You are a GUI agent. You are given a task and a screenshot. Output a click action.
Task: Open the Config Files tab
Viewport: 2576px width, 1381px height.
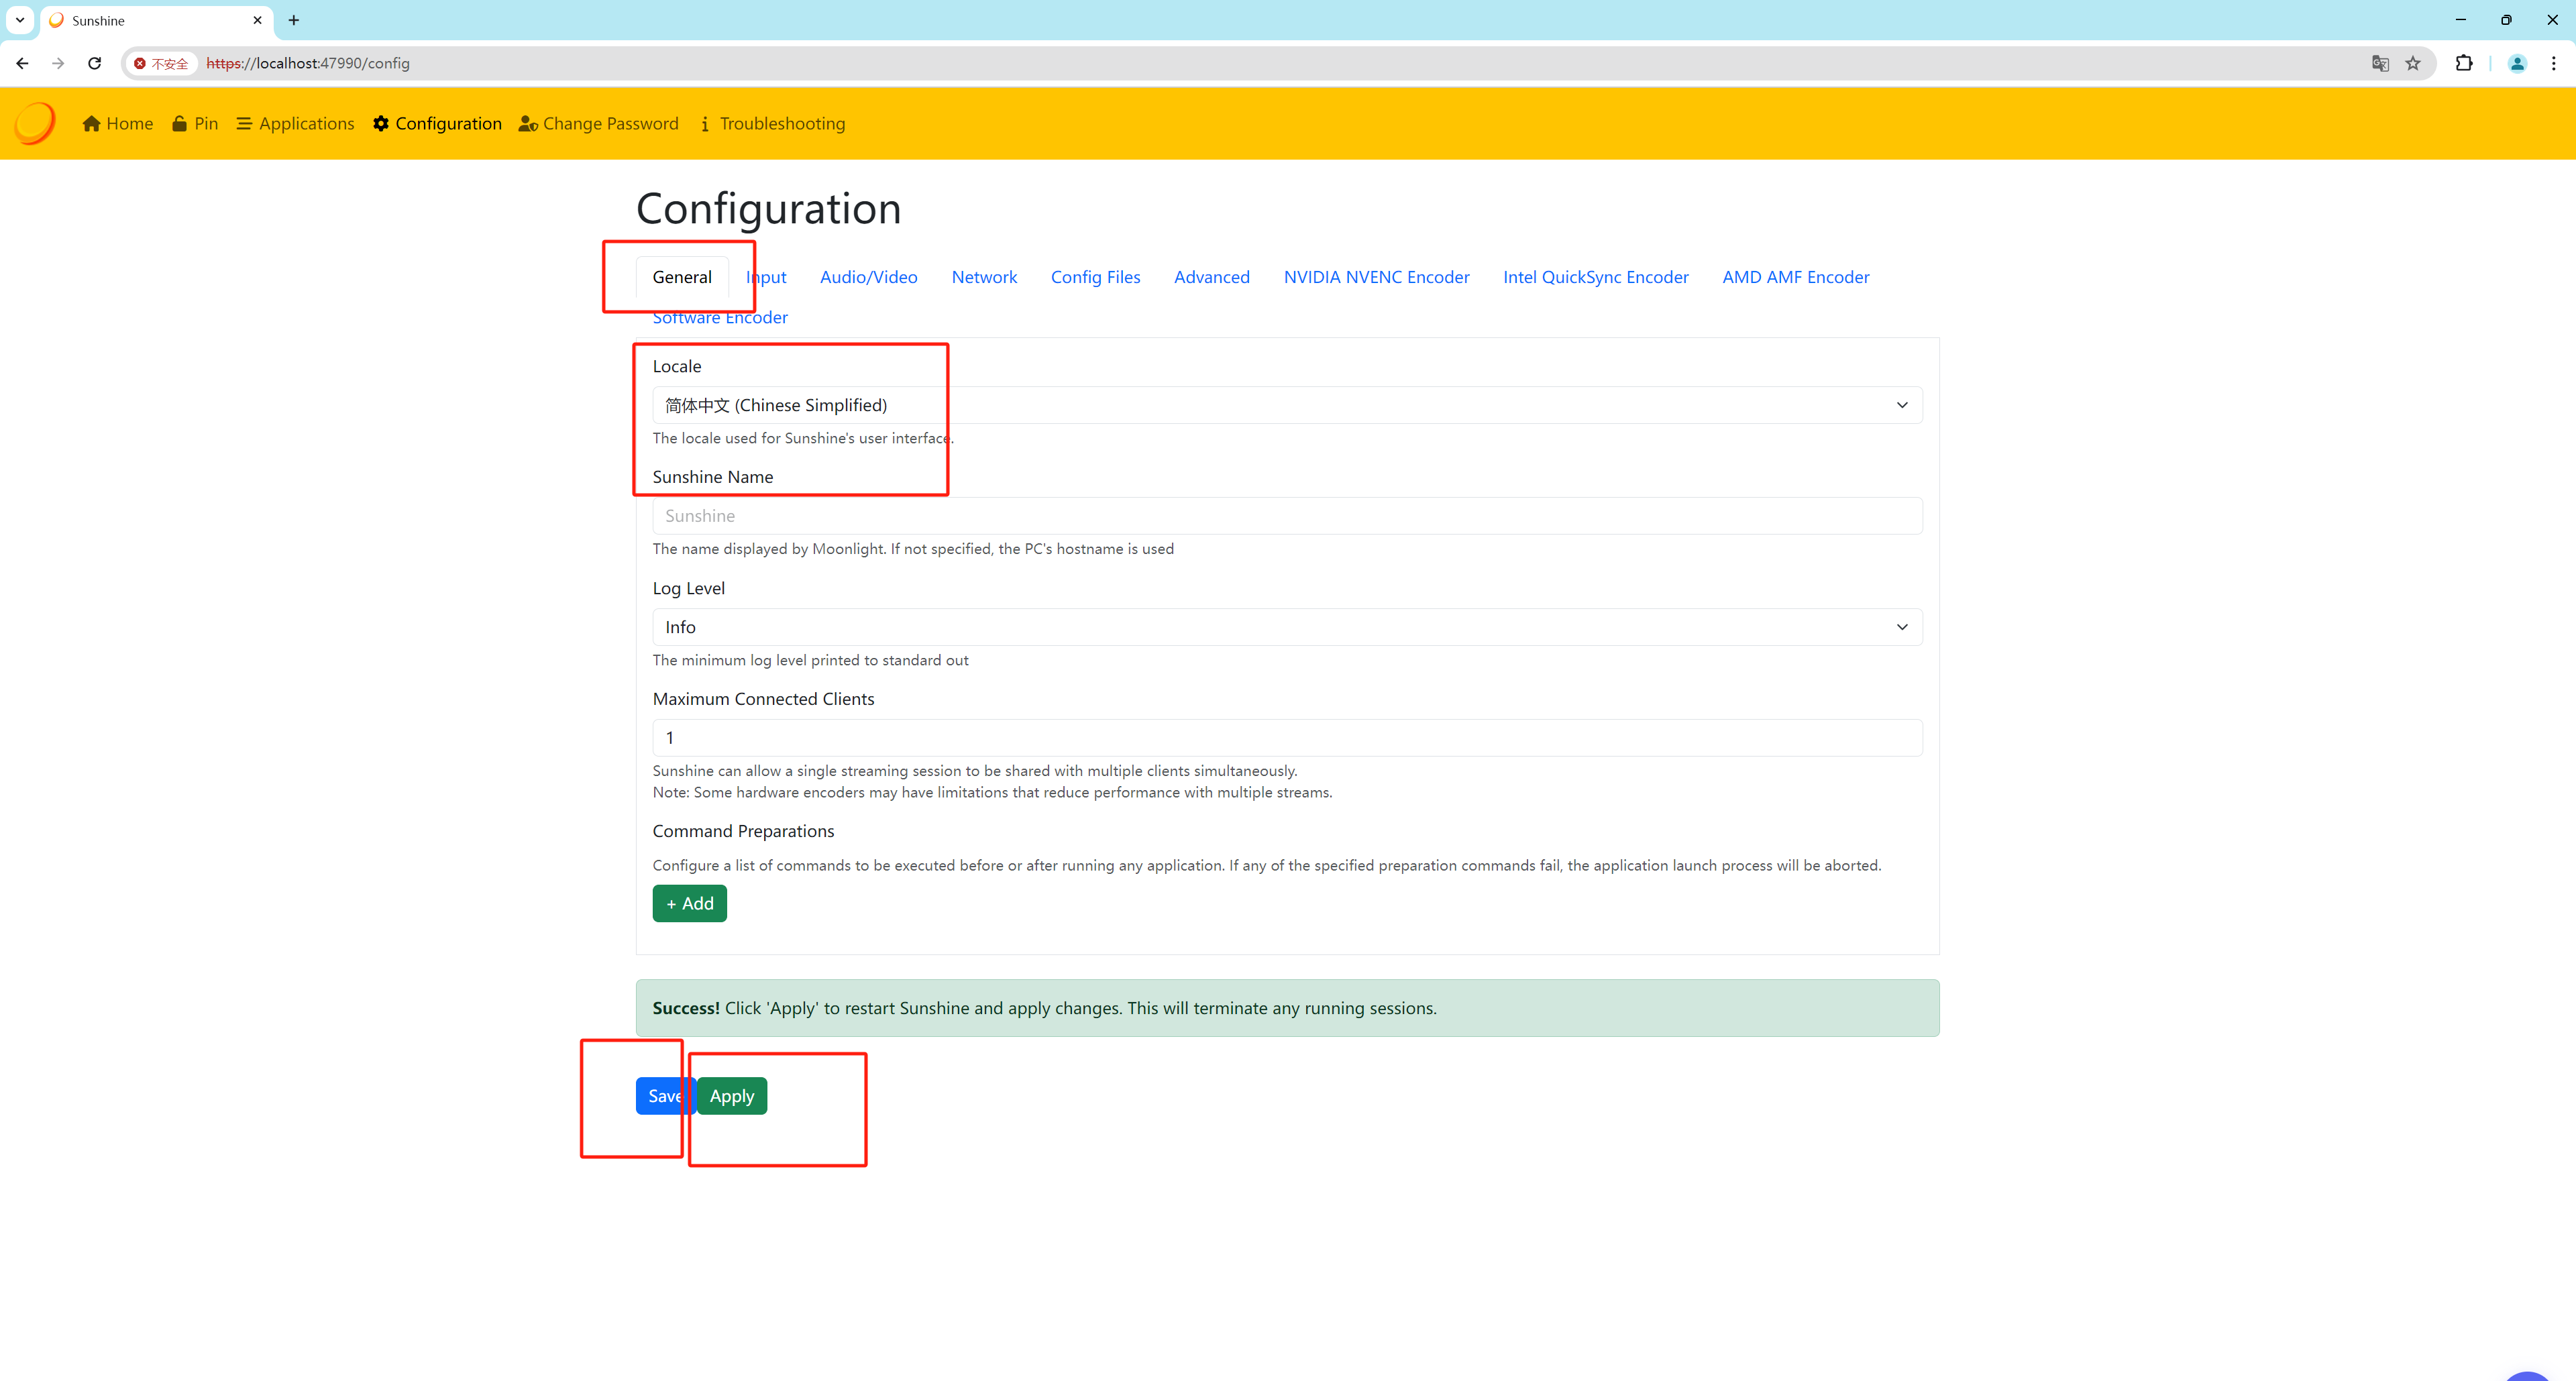click(x=1095, y=277)
